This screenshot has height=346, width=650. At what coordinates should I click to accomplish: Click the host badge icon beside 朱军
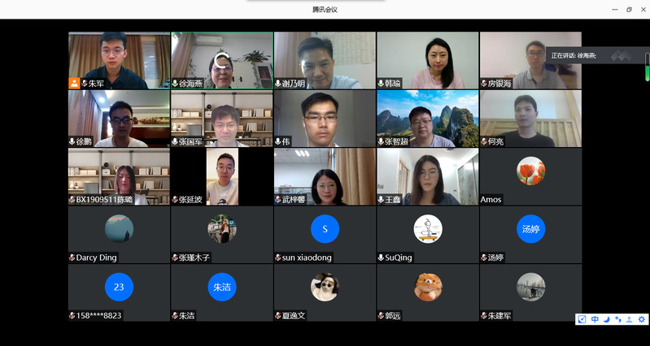[x=74, y=84]
